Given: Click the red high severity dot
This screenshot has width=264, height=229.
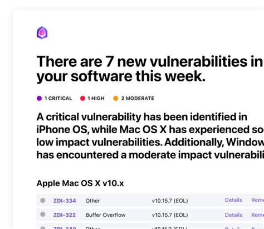Looking at the screenshot, I should [82, 98].
